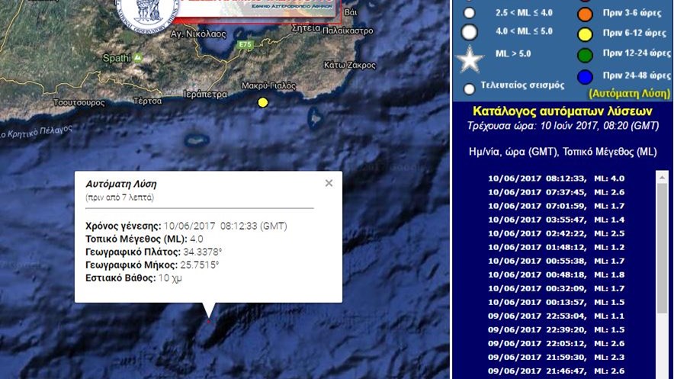The height and width of the screenshot is (379, 674).
Task: Click the Τελευταίος σεισμός circle legend icon
Action: [469, 89]
